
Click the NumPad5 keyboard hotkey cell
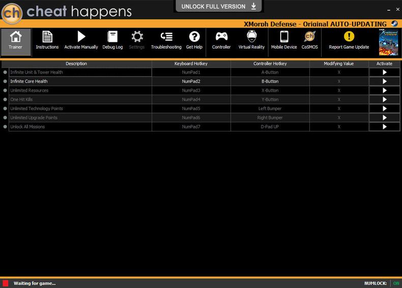(191, 109)
